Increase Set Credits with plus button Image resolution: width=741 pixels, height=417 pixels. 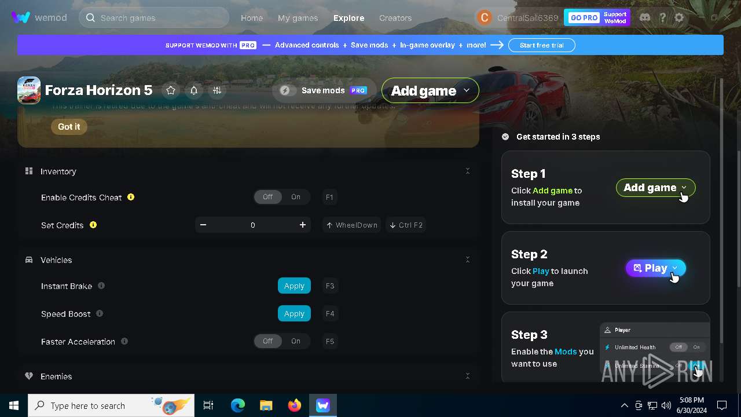(303, 225)
